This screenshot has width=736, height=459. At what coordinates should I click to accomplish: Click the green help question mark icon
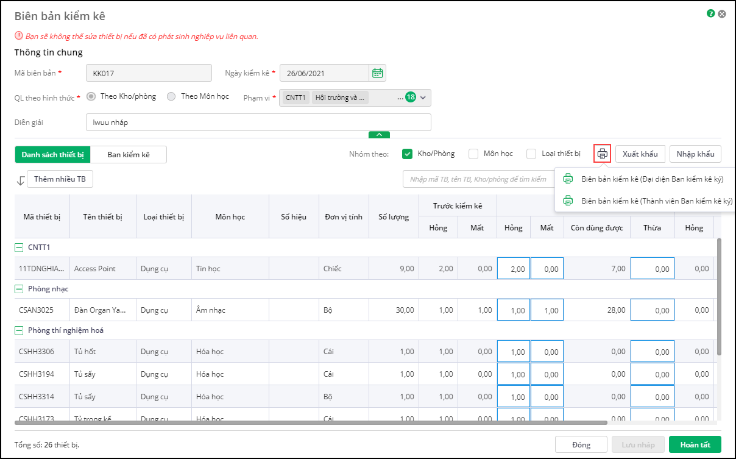pos(710,13)
